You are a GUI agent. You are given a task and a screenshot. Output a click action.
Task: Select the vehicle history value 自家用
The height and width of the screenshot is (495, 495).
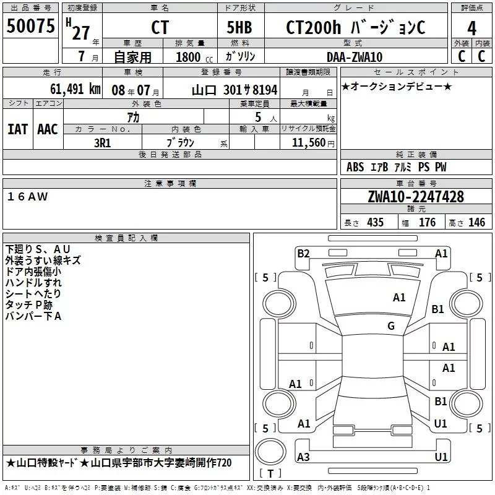pos(132,57)
